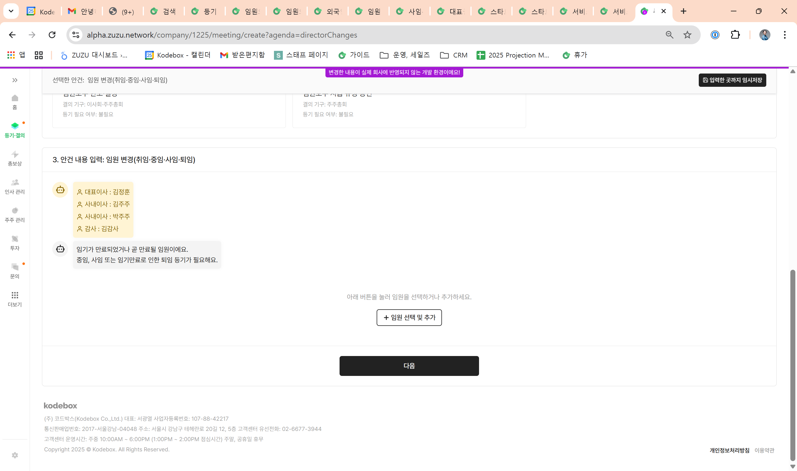The width and height of the screenshot is (797, 471).
Task: Open the Chrome three-dot menu
Action: (x=784, y=35)
